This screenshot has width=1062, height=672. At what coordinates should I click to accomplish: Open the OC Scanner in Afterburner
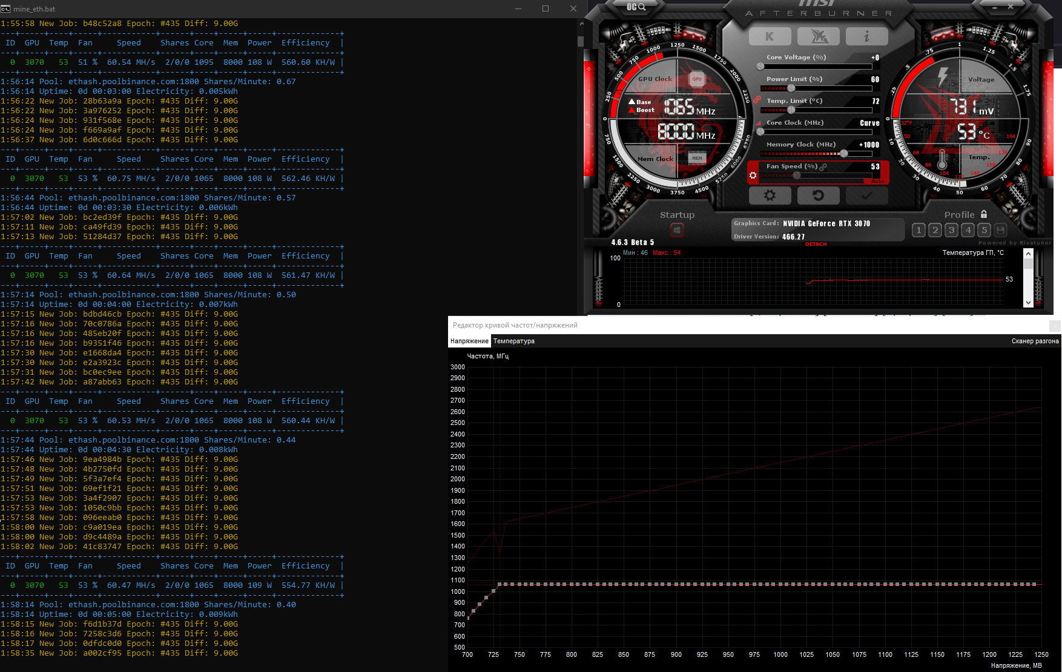click(636, 7)
